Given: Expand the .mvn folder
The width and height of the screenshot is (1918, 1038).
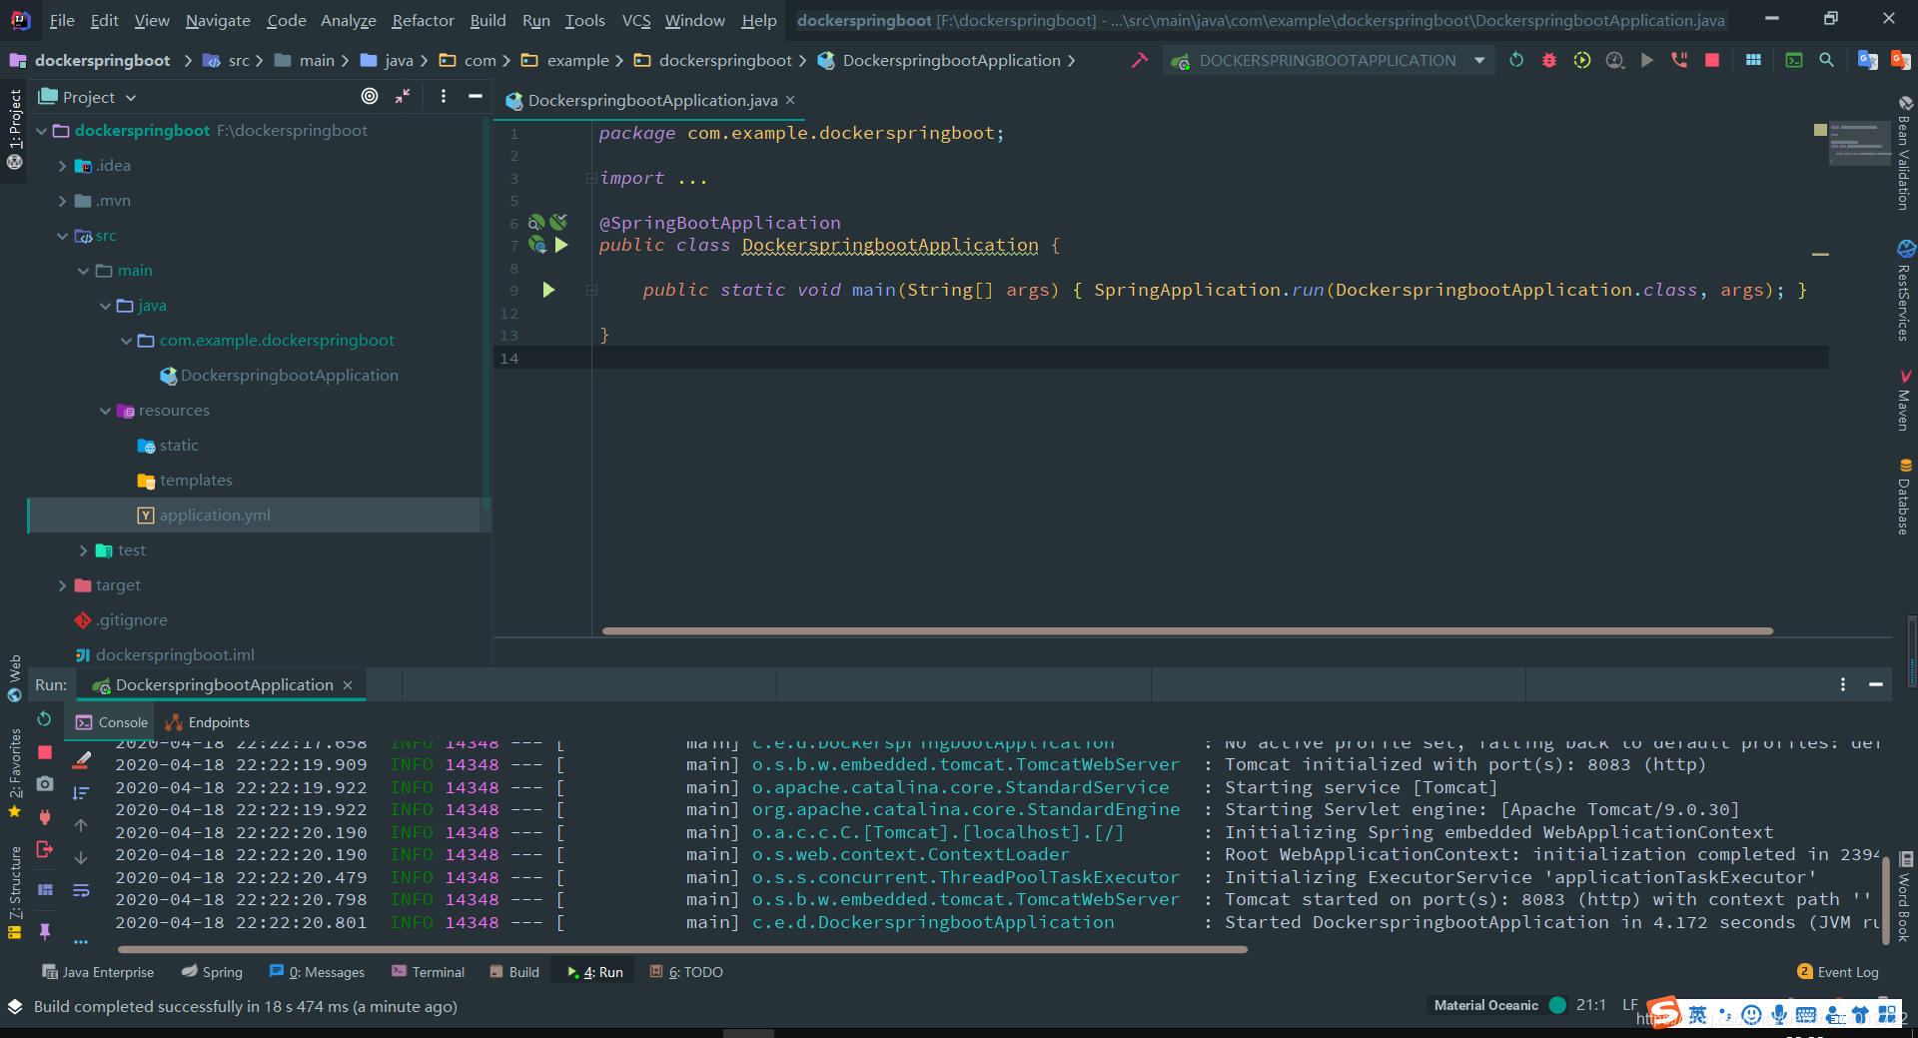Looking at the screenshot, I should tap(63, 201).
